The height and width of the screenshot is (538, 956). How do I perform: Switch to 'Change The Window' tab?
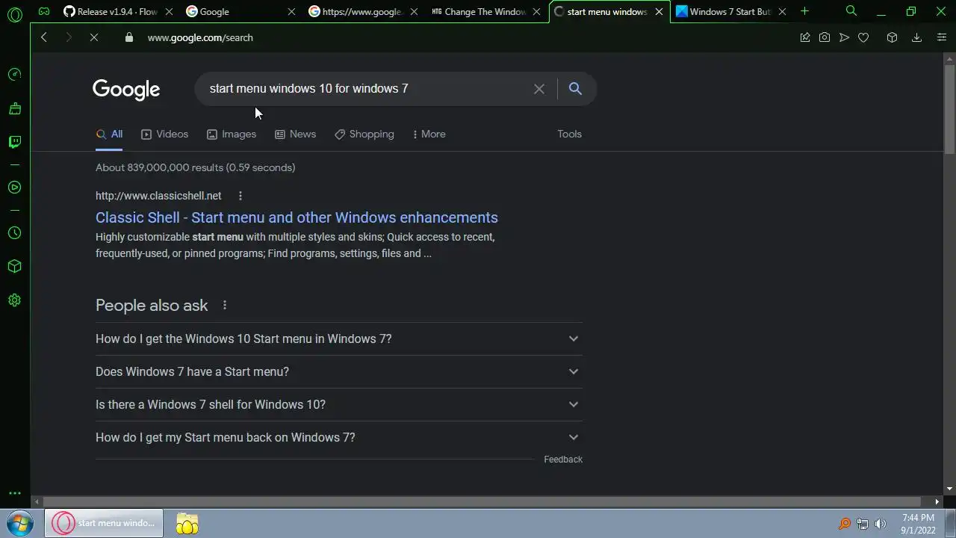486,11
